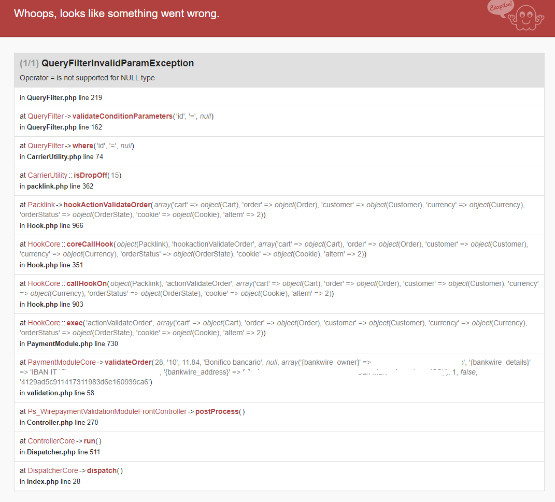The image size is (555, 502).
Task: Click the coreCallHook method name
Action: pyautogui.click(x=90, y=244)
